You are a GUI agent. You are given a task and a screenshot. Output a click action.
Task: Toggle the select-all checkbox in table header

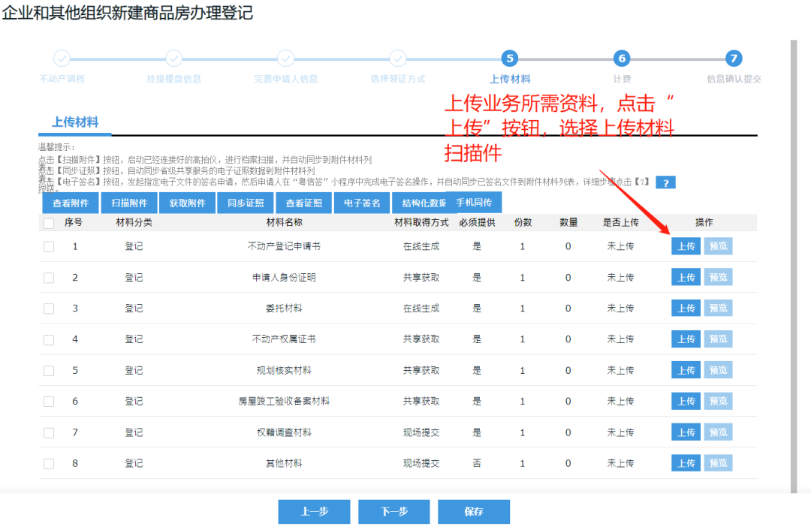click(49, 222)
